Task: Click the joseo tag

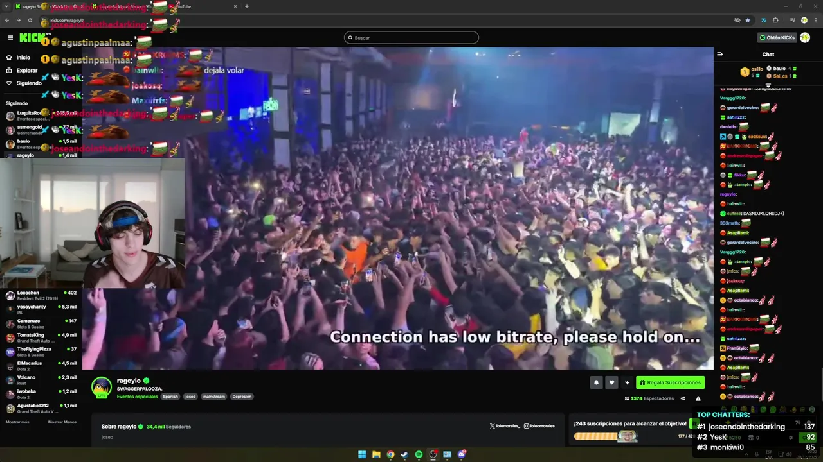Action: 190,397
